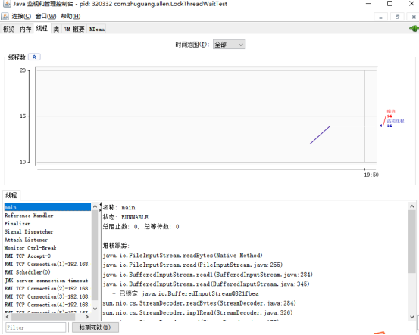
Task: Select the JMX server connection timeout thread
Action: [48, 281]
